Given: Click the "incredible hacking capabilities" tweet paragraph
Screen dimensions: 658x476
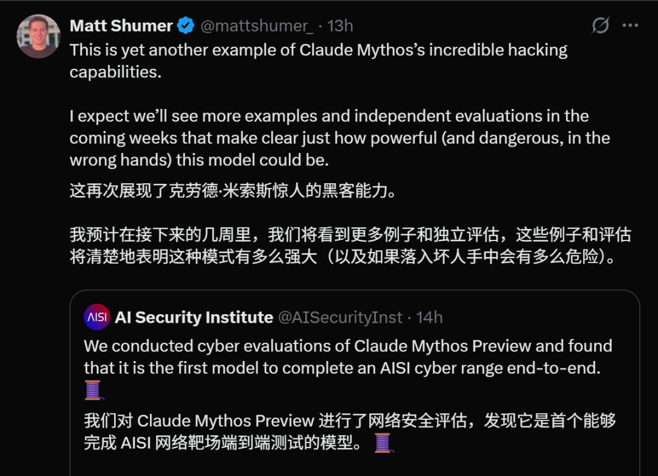Looking at the screenshot, I should pos(318,60).
